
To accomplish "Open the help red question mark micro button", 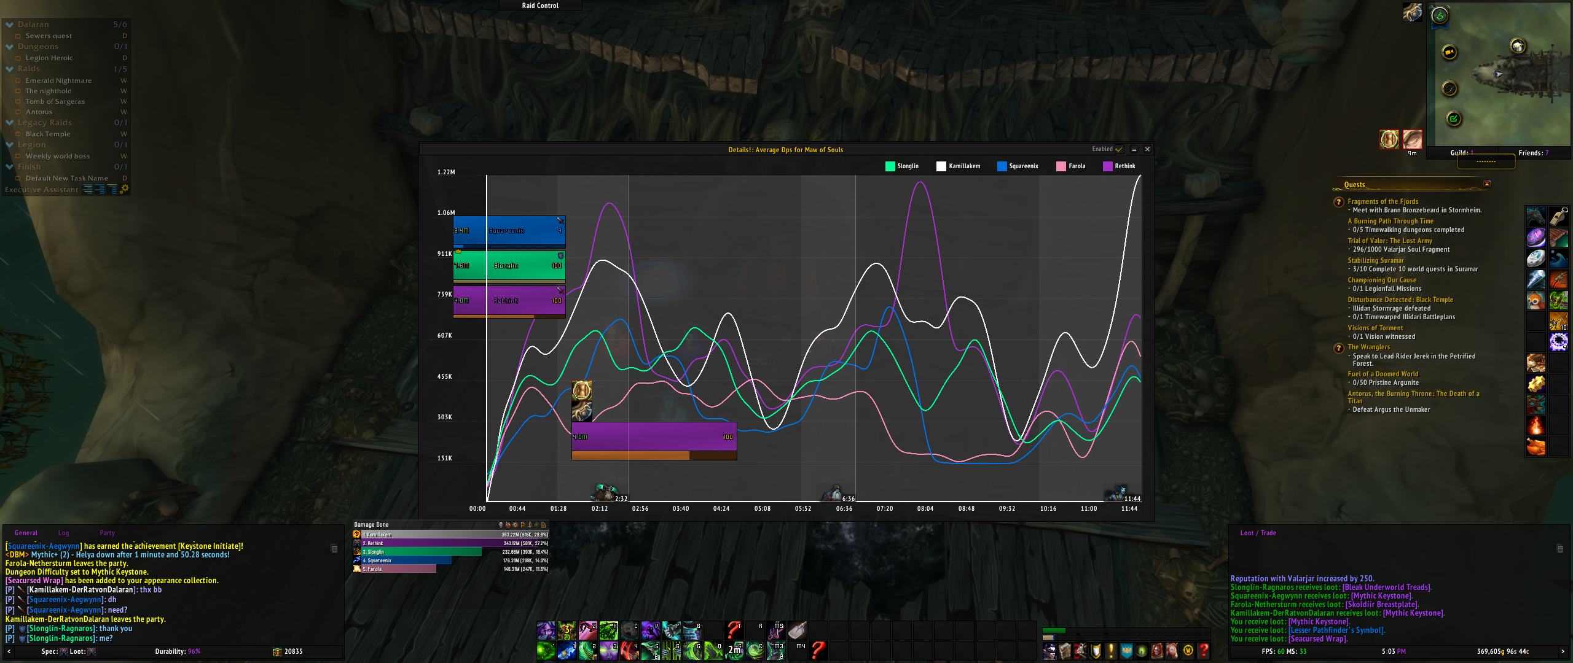I will pos(1203,650).
